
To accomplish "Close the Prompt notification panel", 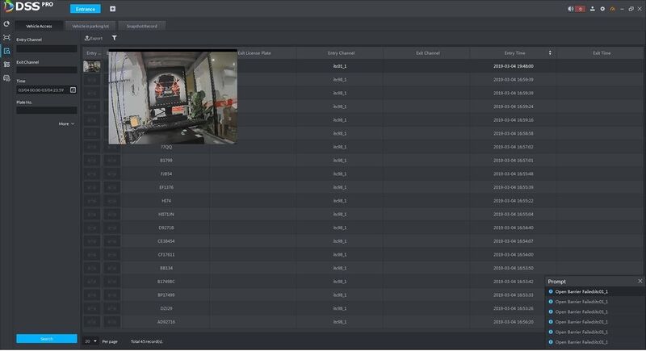I will tap(640, 281).
